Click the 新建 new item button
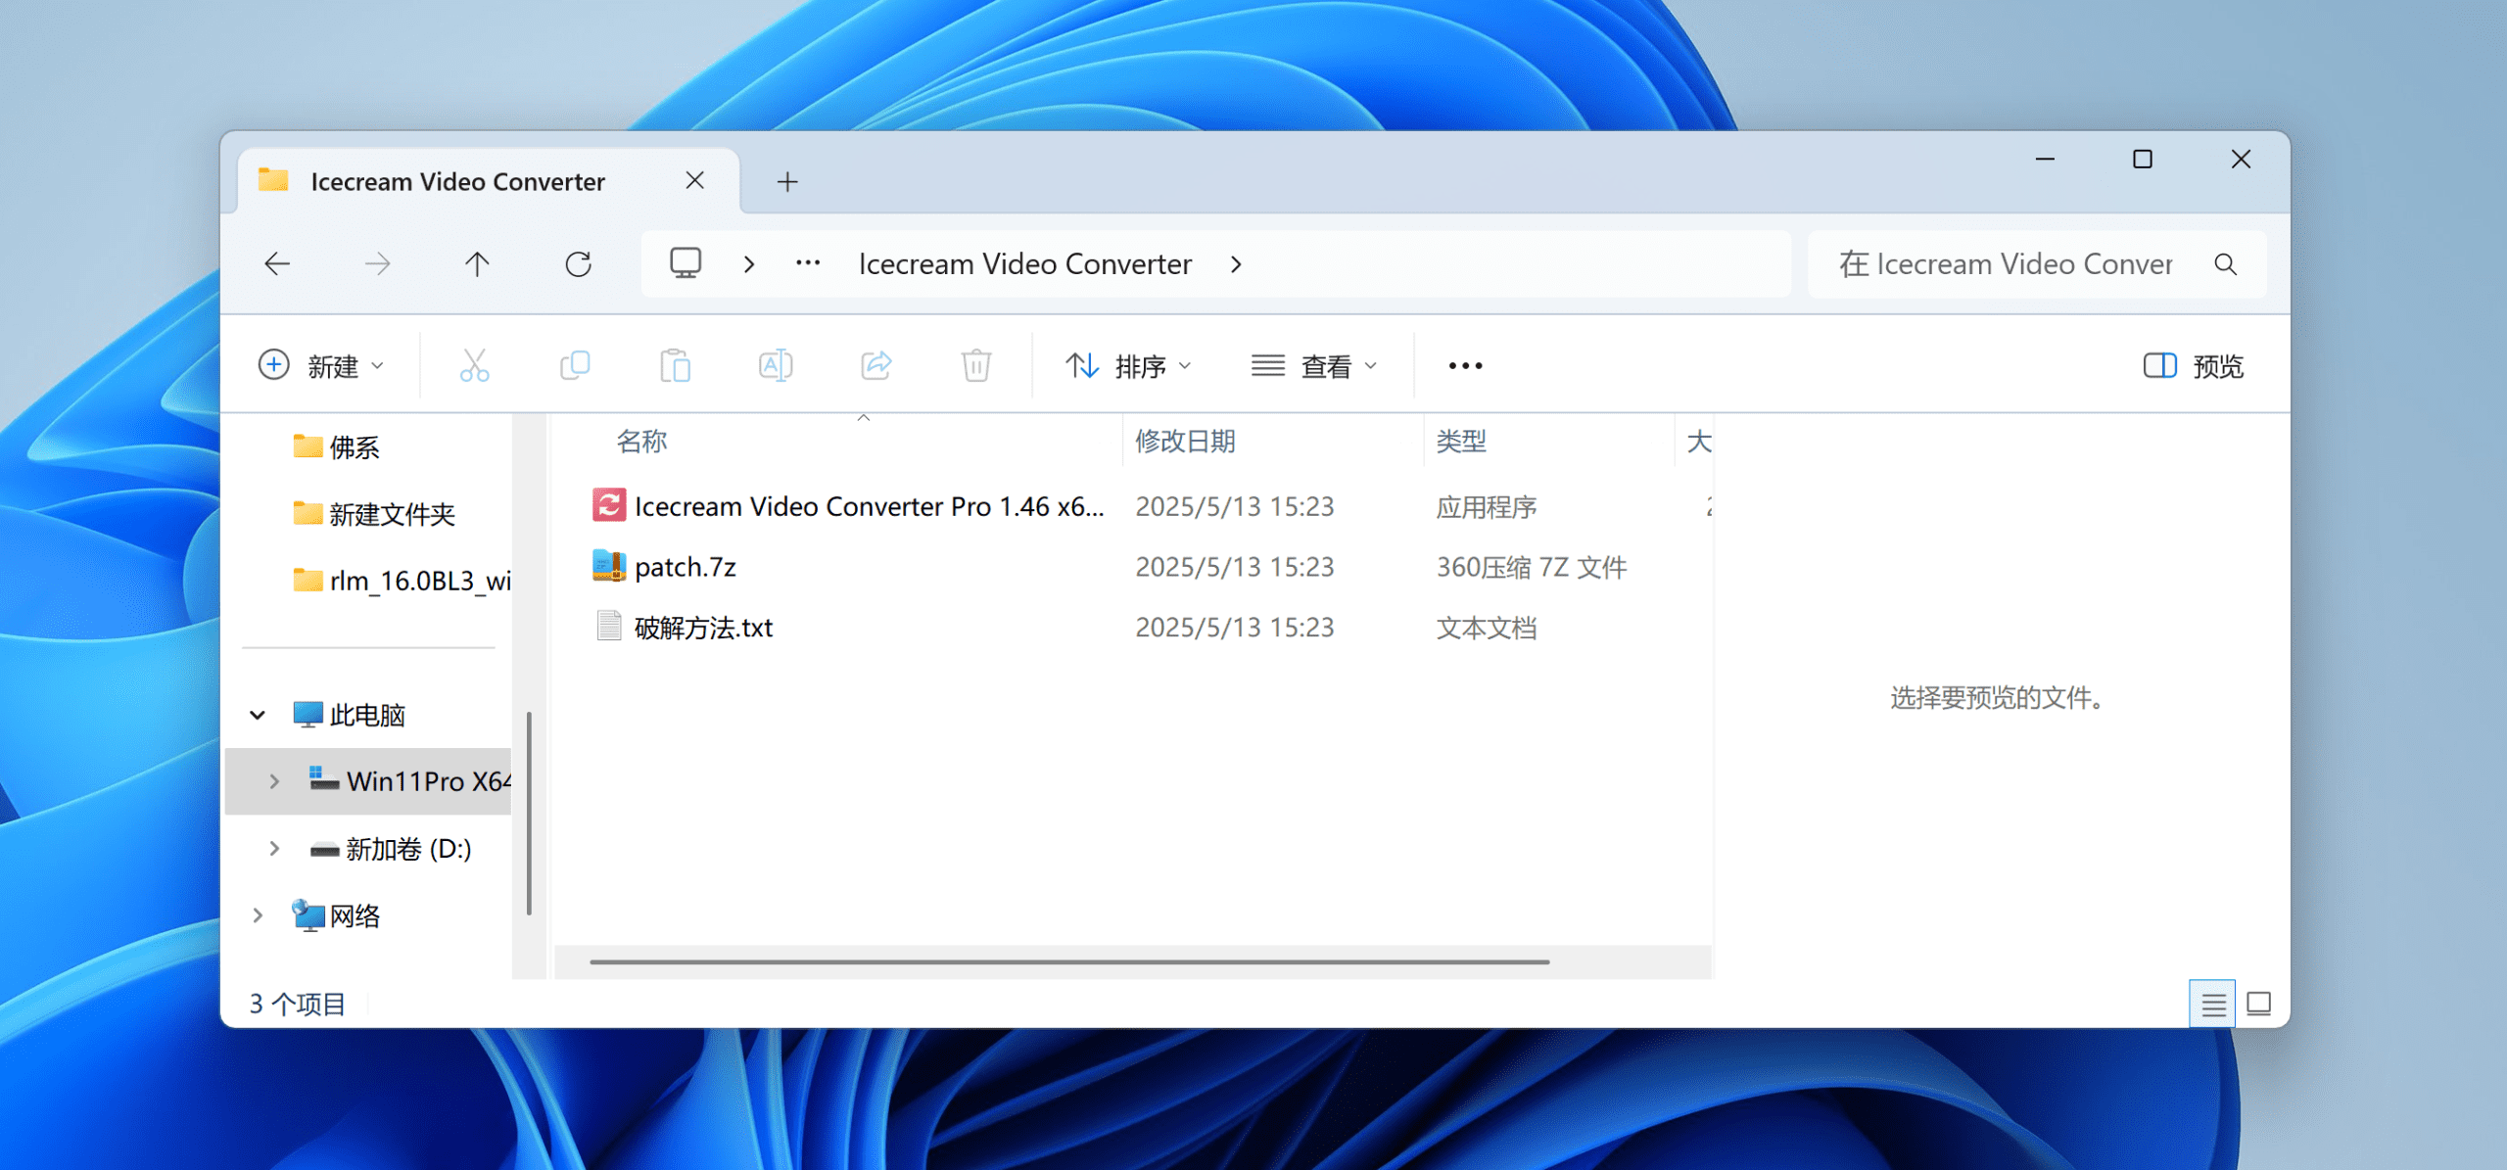2507x1170 pixels. tap(321, 366)
